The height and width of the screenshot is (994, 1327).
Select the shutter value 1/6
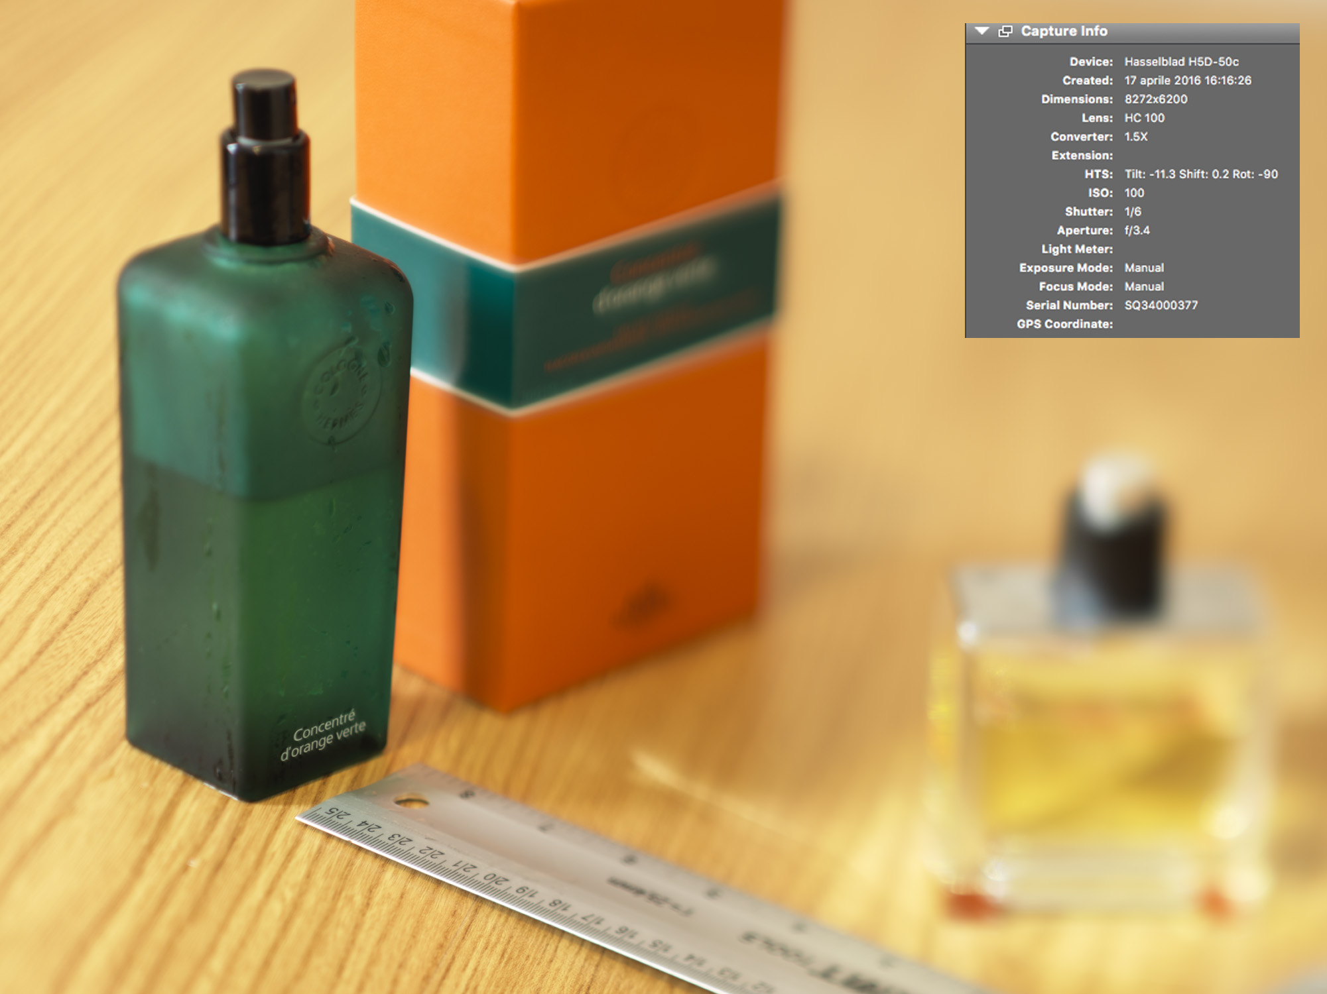click(x=1133, y=211)
